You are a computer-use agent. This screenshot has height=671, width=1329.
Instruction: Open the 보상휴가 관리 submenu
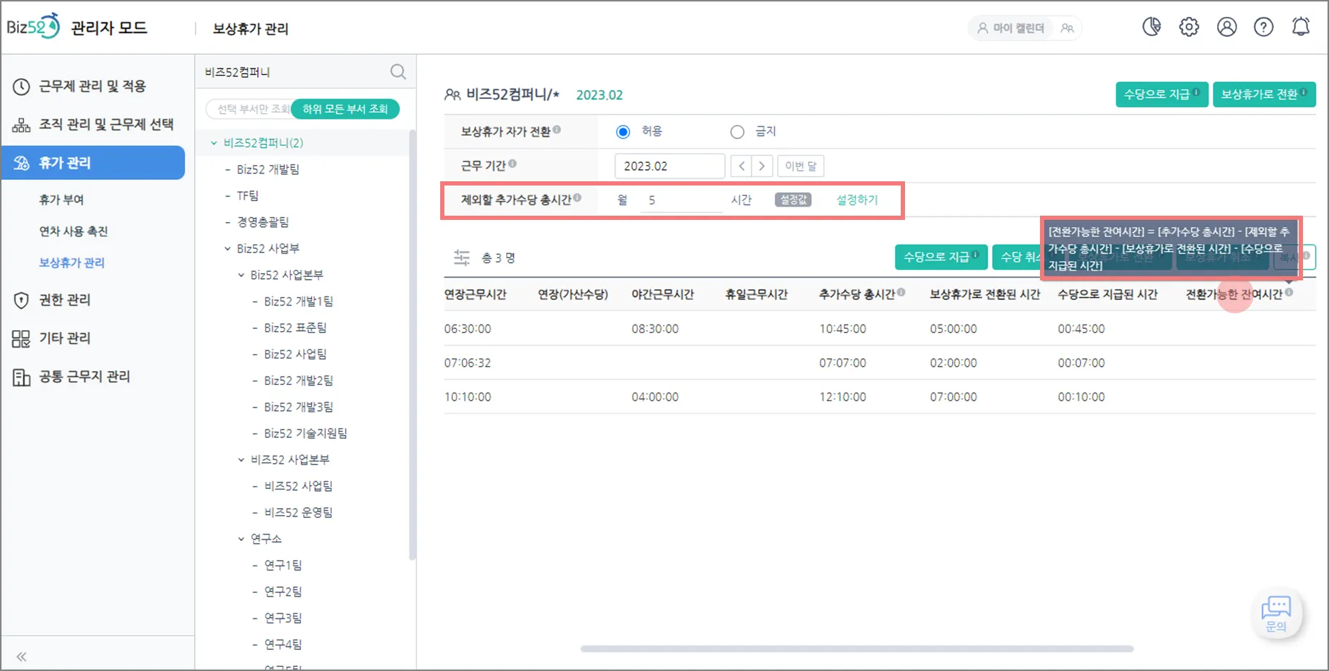point(72,263)
